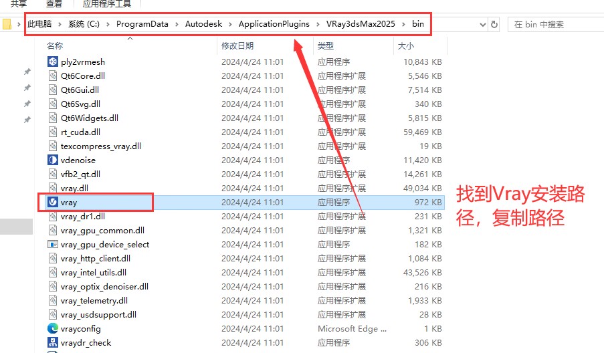604x353 pixels.
Task: Click the refresh button beside address bar
Action: [494, 24]
